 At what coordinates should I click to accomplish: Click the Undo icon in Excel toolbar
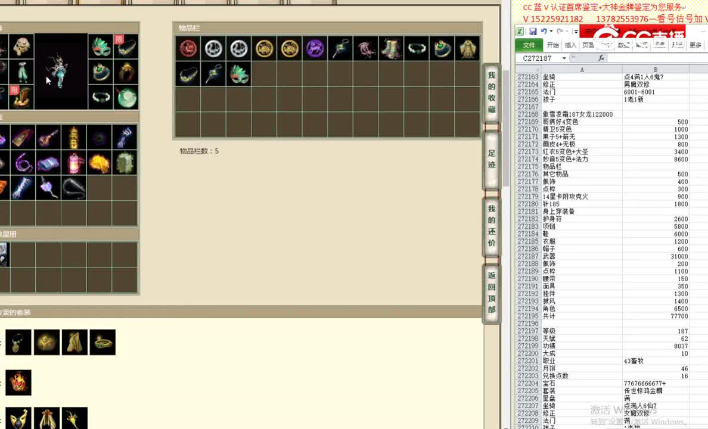544,32
